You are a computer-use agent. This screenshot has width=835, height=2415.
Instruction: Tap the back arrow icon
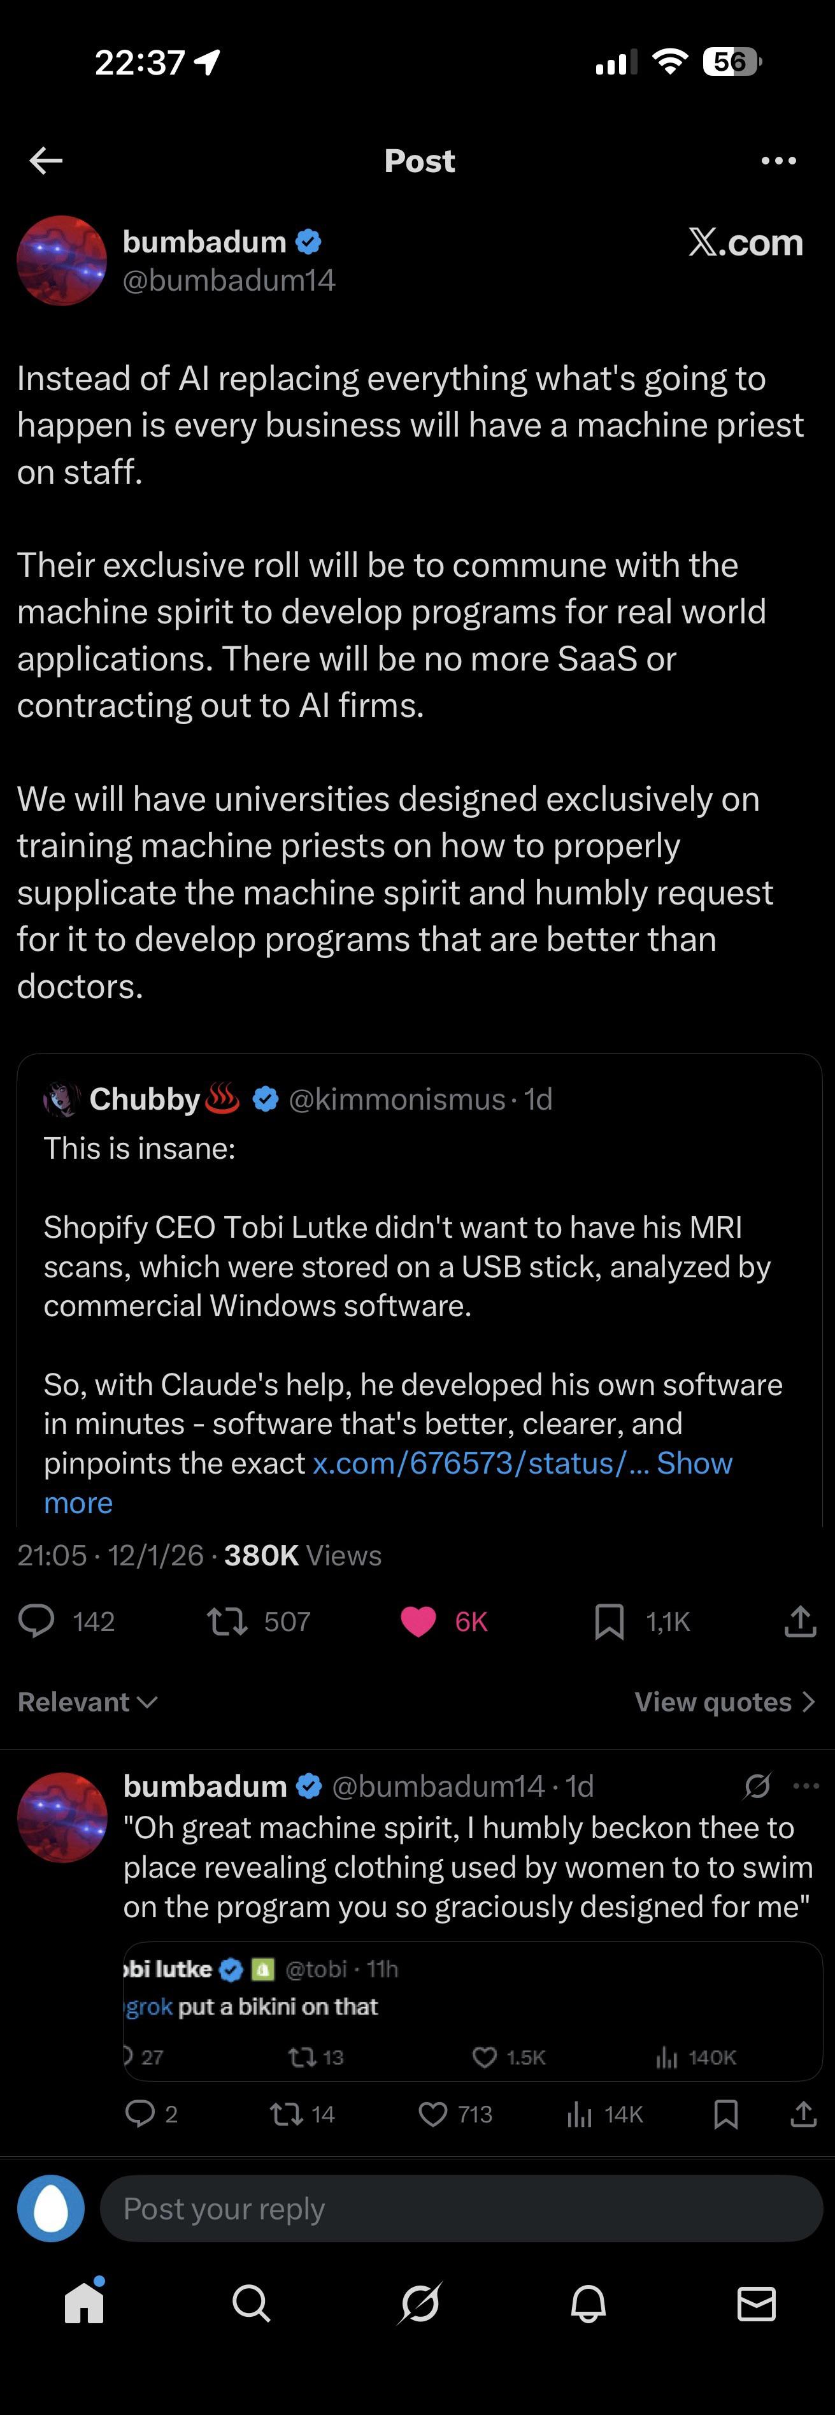46,161
